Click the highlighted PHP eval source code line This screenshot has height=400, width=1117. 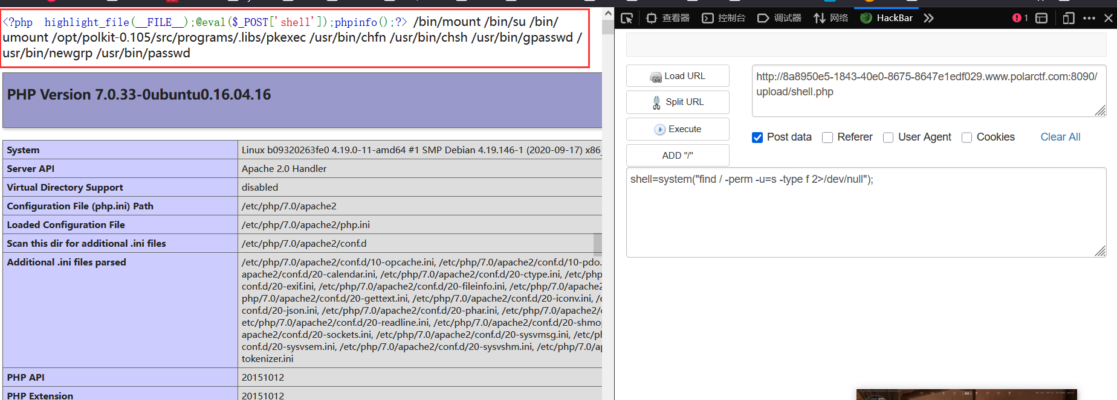(205, 22)
